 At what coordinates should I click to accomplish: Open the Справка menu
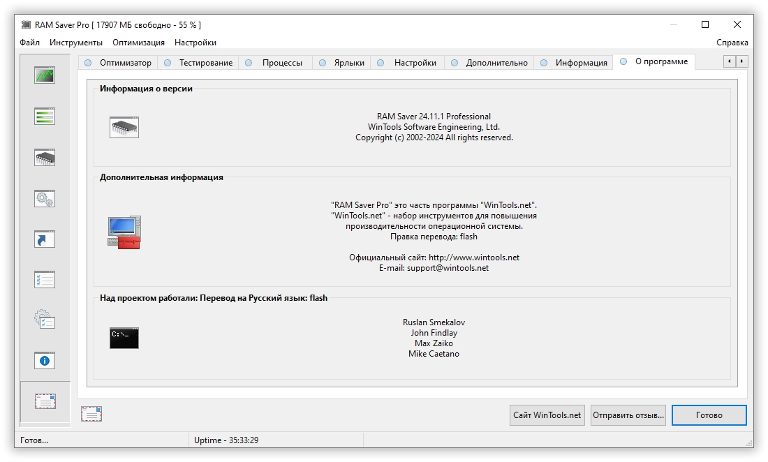pyautogui.click(x=732, y=43)
